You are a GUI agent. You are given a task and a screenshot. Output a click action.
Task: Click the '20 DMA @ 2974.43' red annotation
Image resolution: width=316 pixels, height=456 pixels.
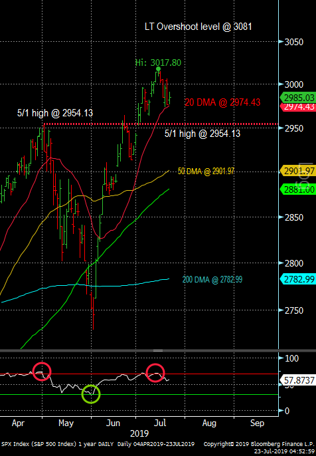222,102
